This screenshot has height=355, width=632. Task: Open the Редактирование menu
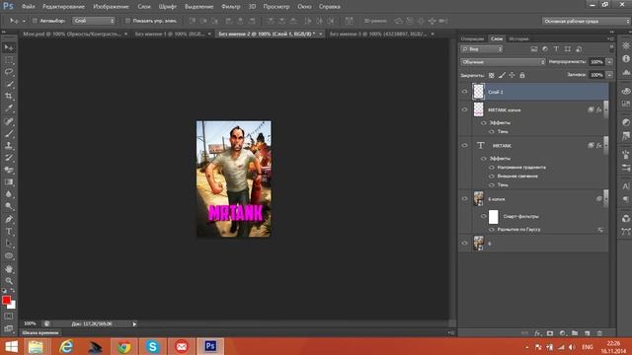pyautogui.click(x=63, y=7)
